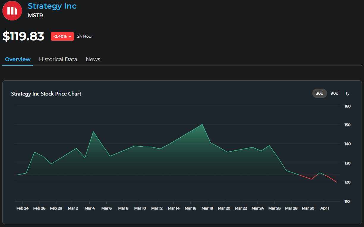Click the chart spike near Mar 4

click(x=93, y=131)
